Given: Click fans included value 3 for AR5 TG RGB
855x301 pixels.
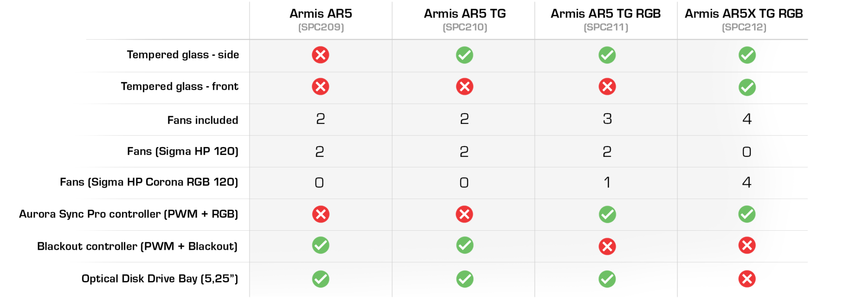Looking at the screenshot, I should [607, 119].
